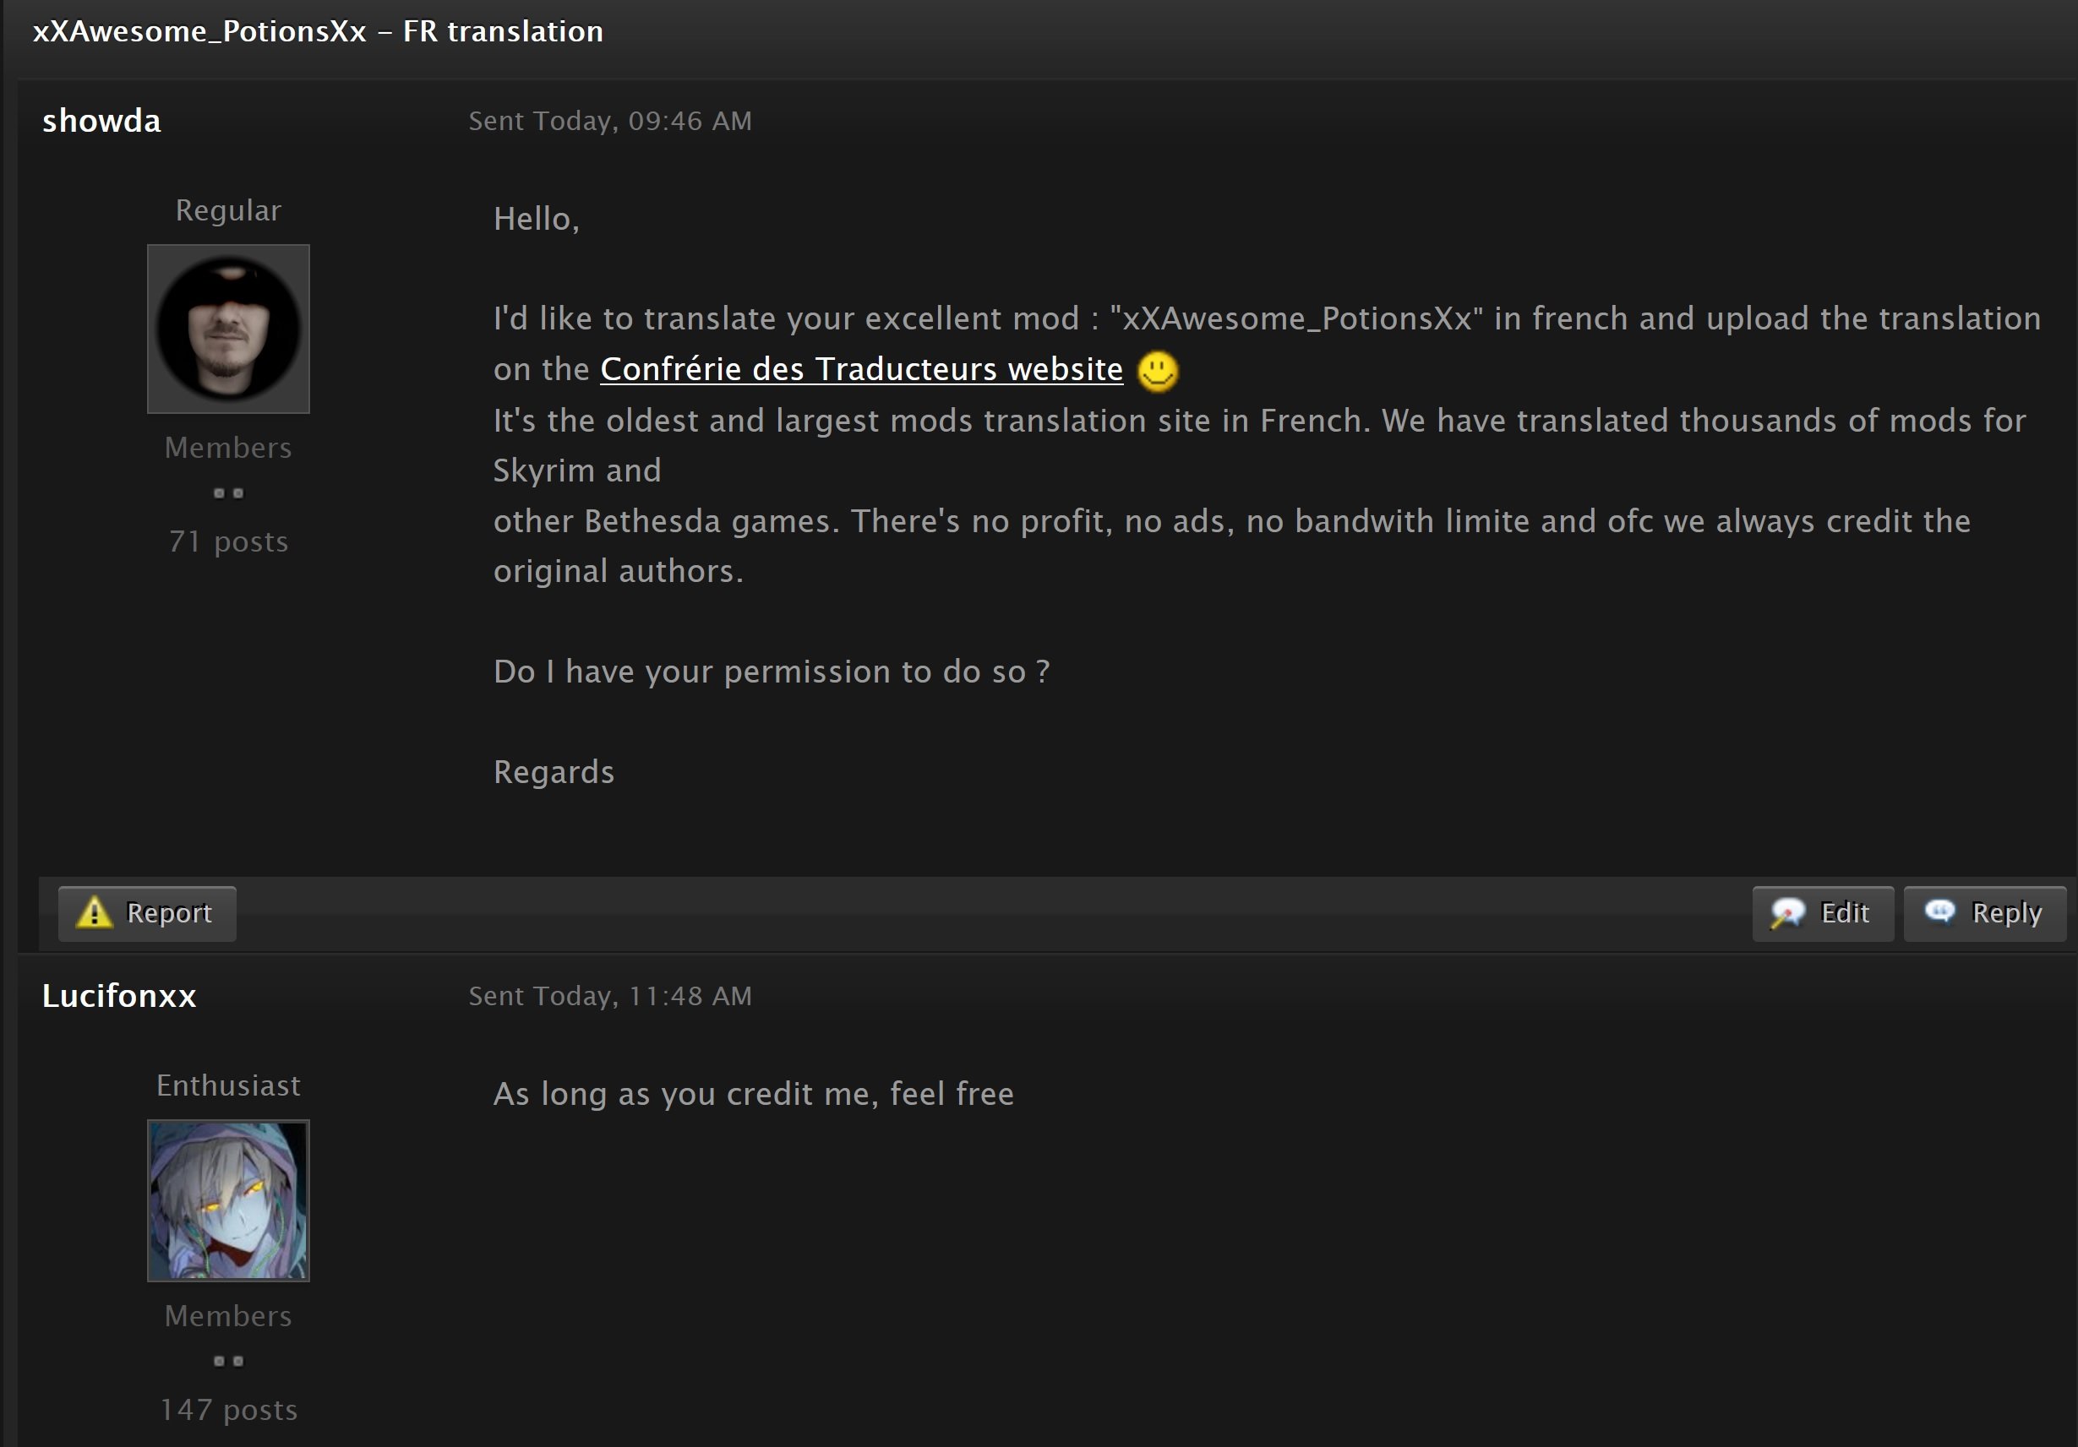Click showda's 71 posts count
Image resolution: width=2078 pixels, height=1447 pixels.
pyautogui.click(x=228, y=541)
